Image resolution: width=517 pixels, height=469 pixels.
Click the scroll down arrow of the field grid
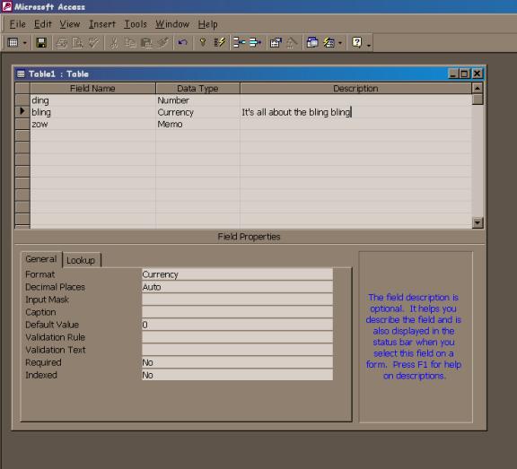pos(478,222)
